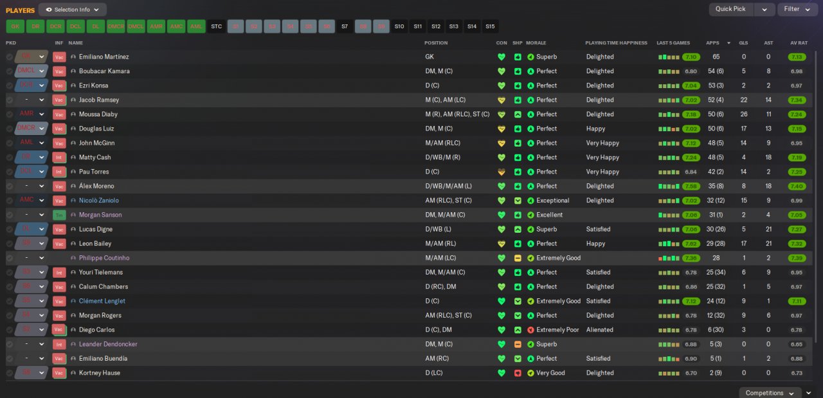The height and width of the screenshot is (398, 823).
Task: Select the AML position chip
Action: point(196,26)
